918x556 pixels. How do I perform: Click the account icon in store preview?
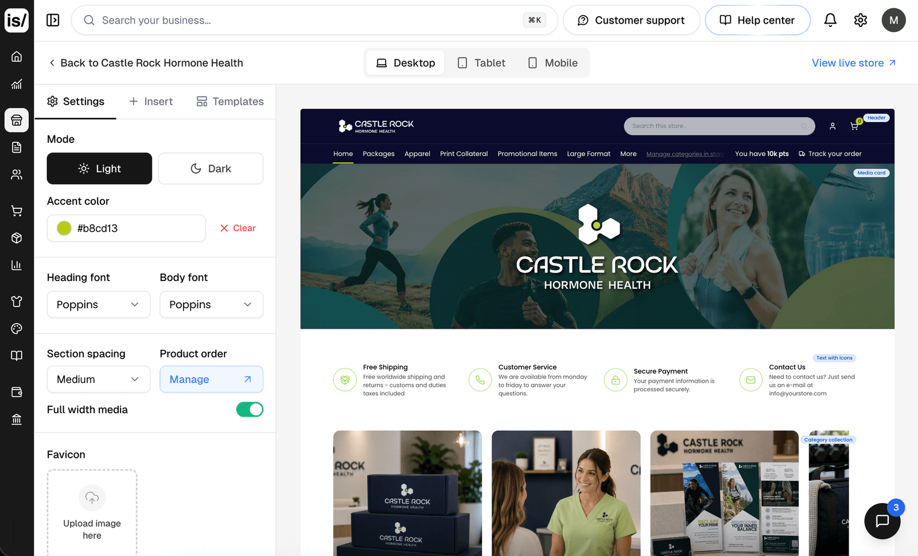[x=833, y=126]
